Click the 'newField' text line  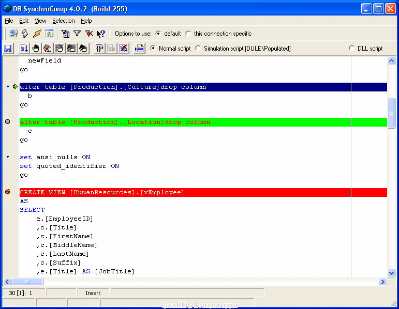pos(45,60)
